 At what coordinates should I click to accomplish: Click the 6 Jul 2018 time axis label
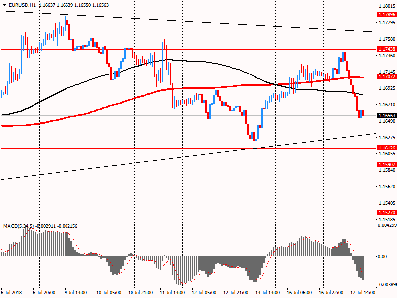11,293
